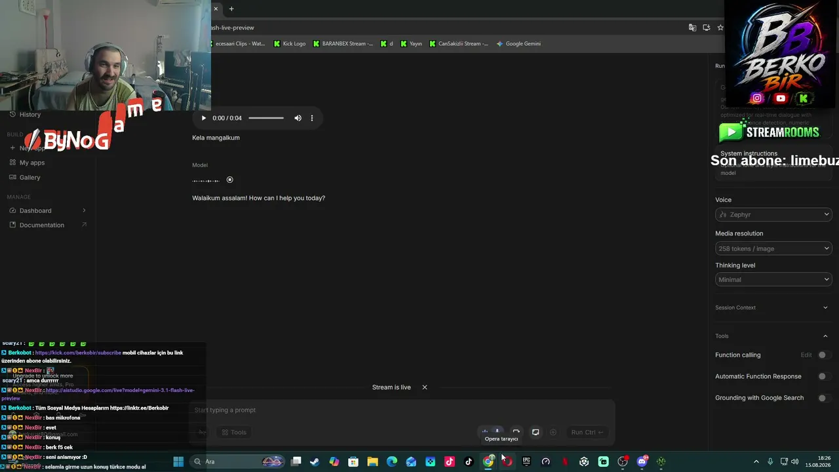Image resolution: width=839 pixels, height=472 pixels.
Task: Click the Start typing a prompt field
Action: click(403, 410)
